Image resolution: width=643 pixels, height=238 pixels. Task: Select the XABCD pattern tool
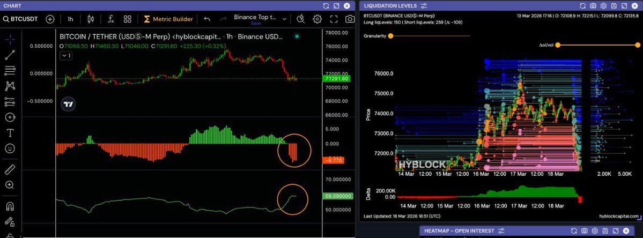pyautogui.click(x=10, y=86)
